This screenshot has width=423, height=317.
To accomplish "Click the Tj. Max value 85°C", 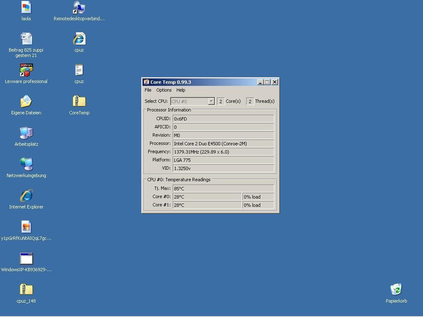I will pyautogui.click(x=223, y=188).
